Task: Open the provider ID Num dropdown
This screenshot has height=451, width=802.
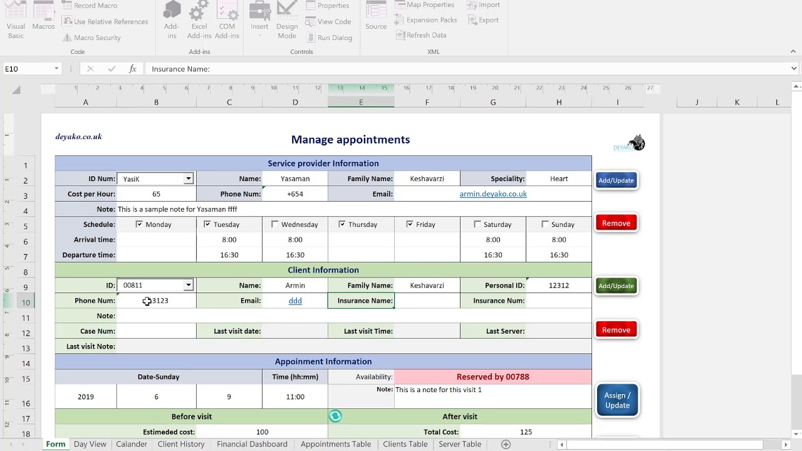Action: [x=188, y=179]
